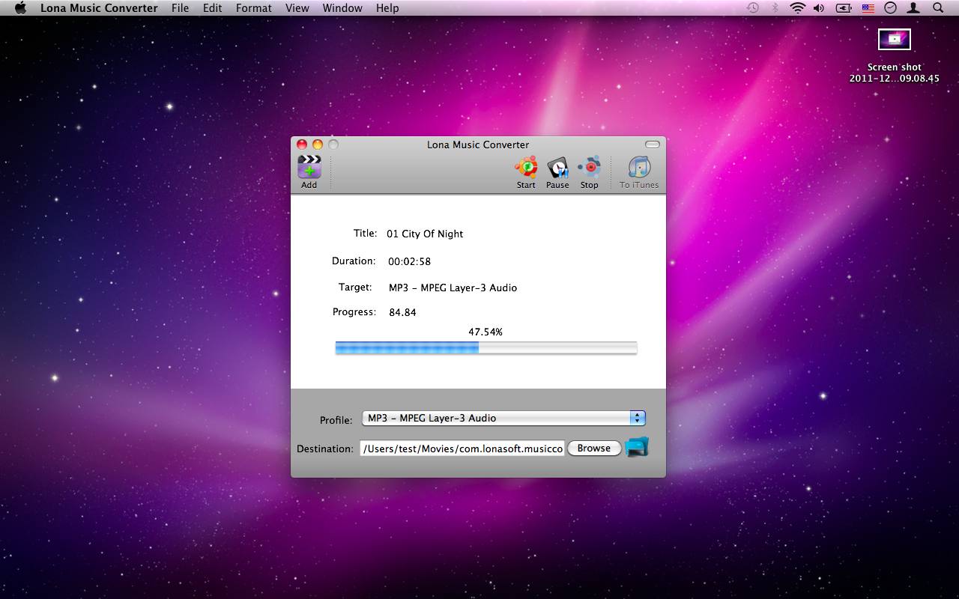Minimize window with the yellow button
The image size is (959, 599).
click(x=318, y=145)
